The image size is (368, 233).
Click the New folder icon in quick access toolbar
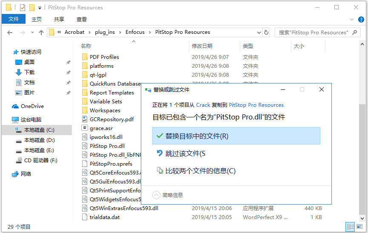[x=32, y=8]
